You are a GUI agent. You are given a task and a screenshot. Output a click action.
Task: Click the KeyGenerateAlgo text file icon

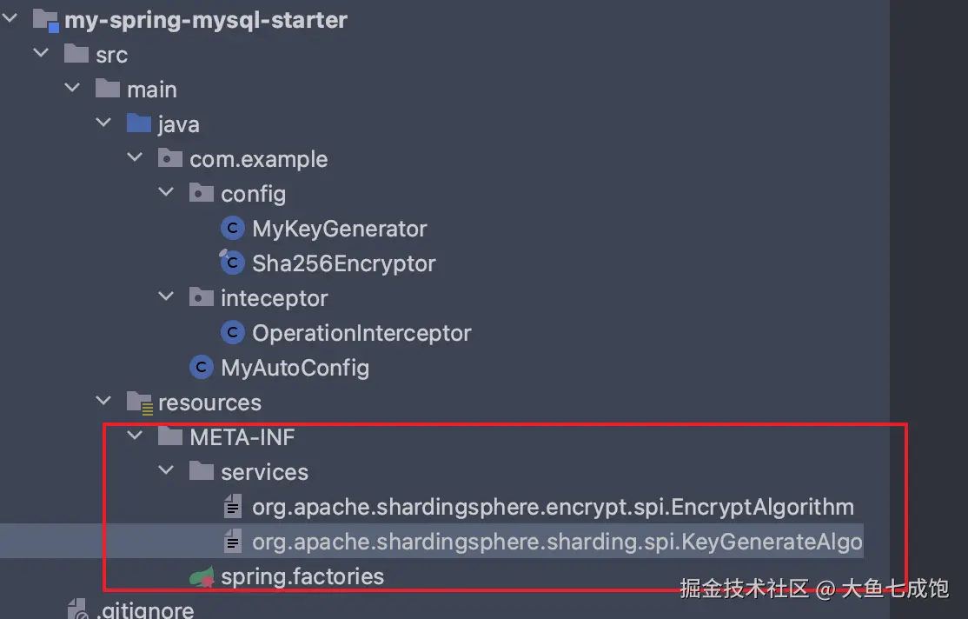coord(232,542)
